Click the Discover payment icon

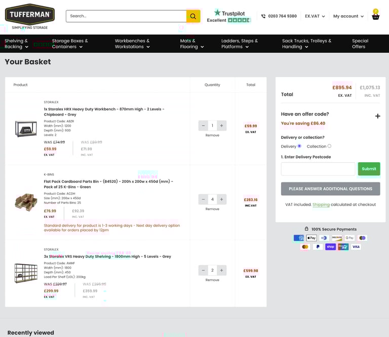tap(337, 238)
